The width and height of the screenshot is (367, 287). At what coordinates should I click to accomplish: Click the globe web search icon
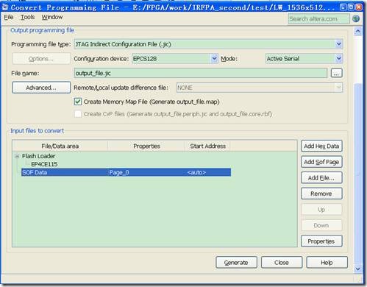point(356,18)
